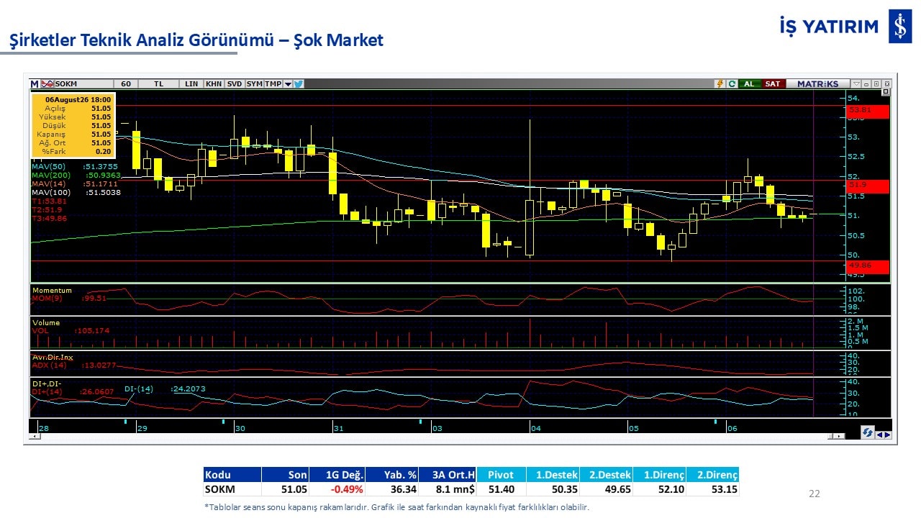Step chart backward with left arrow icon
Screen dimensions: 921x518
pos(879,435)
